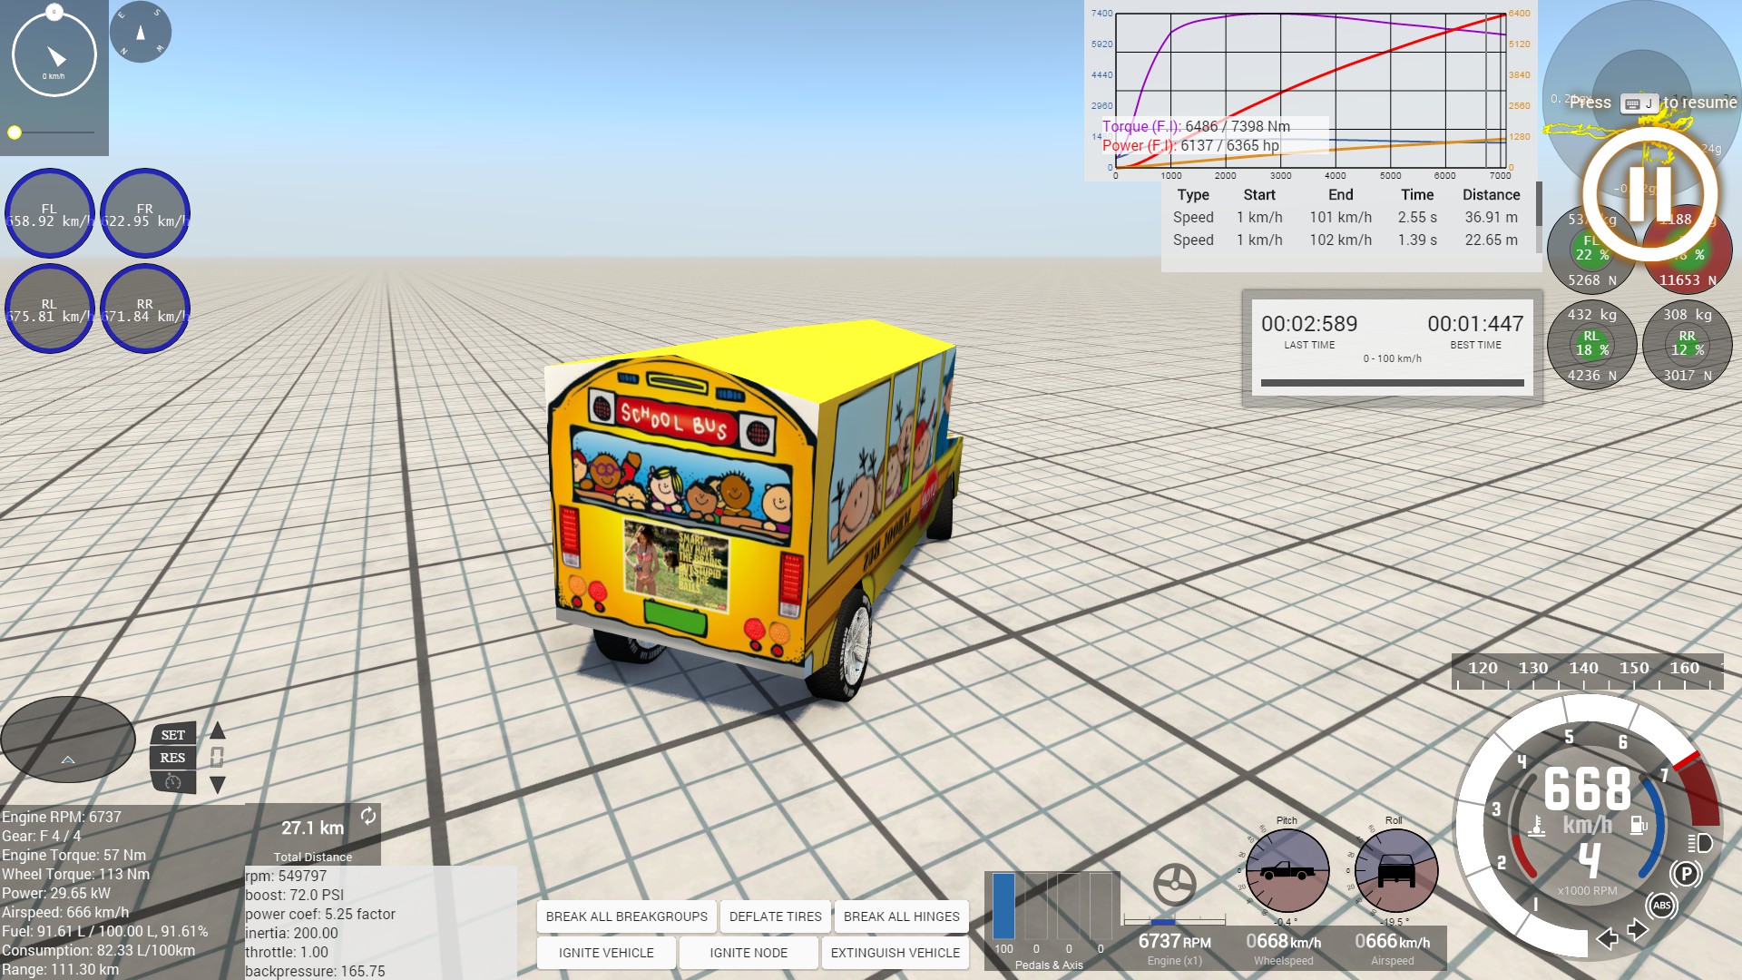
Task: Click the 6737 RPM engine readout
Action: tap(1174, 942)
